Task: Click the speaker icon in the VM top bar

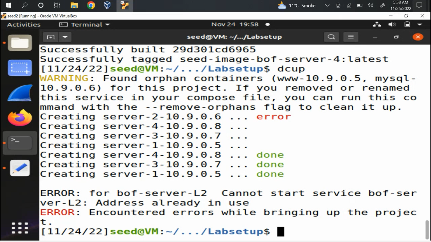Action: pyautogui.click(x=392, y=24)
